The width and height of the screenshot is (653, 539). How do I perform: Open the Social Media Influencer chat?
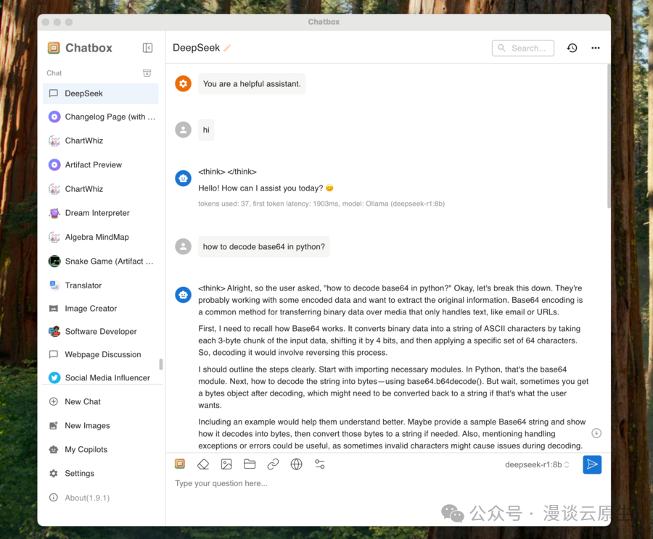pos(100,377)
